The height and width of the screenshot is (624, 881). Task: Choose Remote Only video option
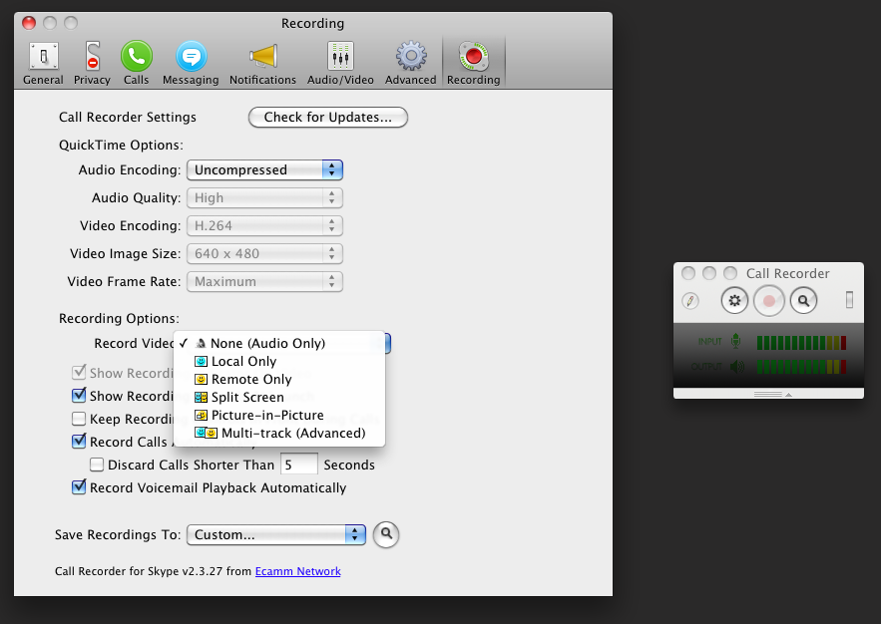279,380
